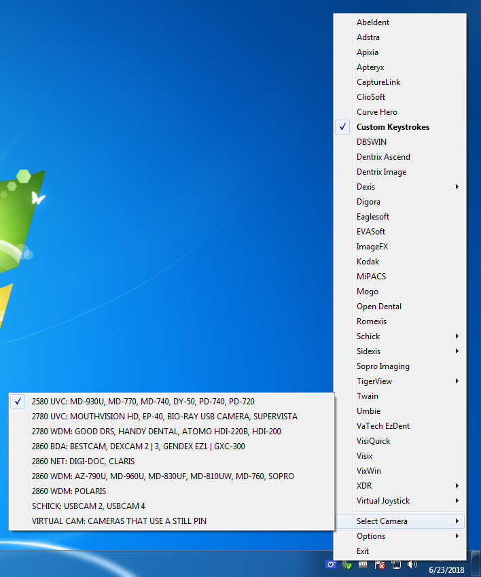Click the Safely Remove Hardware tray icon
Viewport: 481px width, 577px height.
tap(346, 565)
